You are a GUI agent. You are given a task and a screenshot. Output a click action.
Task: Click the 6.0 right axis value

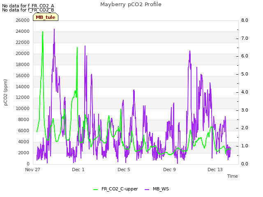tap(245, 56)
